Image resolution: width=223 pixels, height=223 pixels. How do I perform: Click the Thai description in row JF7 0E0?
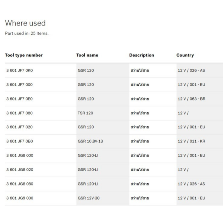(x=140, y=99)
